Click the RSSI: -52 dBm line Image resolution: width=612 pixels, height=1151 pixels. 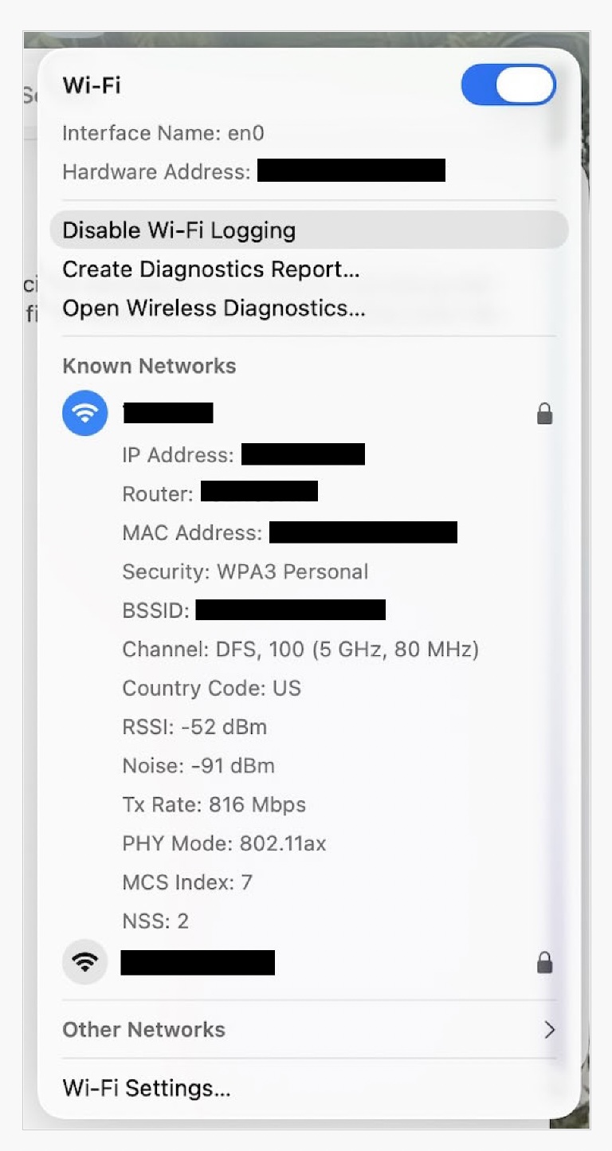click(x=194, y=727)
